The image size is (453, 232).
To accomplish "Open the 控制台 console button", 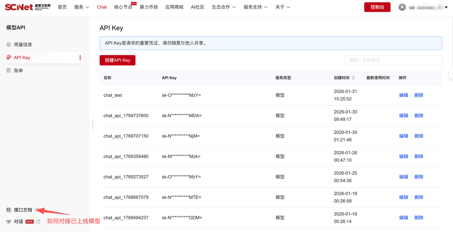I will pos(377,7).
